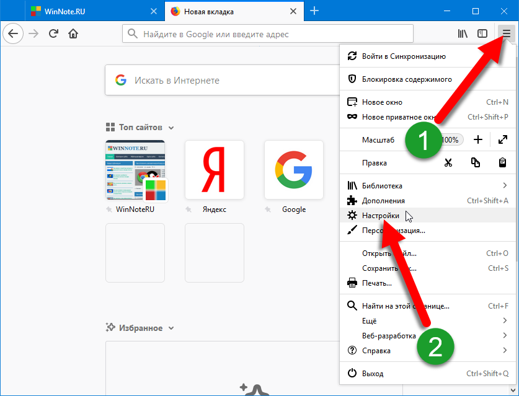The height and width of the screenshot is (396, 519).
Task: Click the hamburger menu button
Action: click(x=507, y=33)
